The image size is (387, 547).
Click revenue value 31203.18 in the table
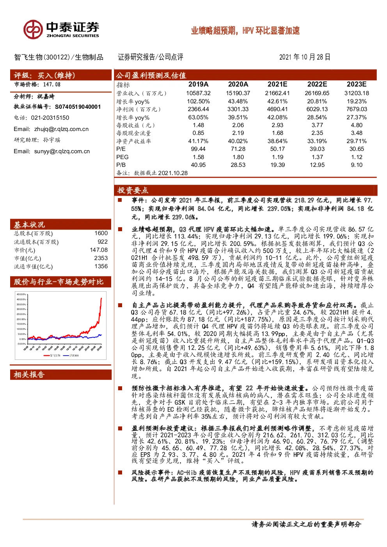pos(357,93)
